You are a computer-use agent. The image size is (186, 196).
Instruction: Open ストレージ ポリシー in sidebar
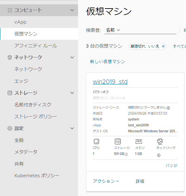click(39, 117)
